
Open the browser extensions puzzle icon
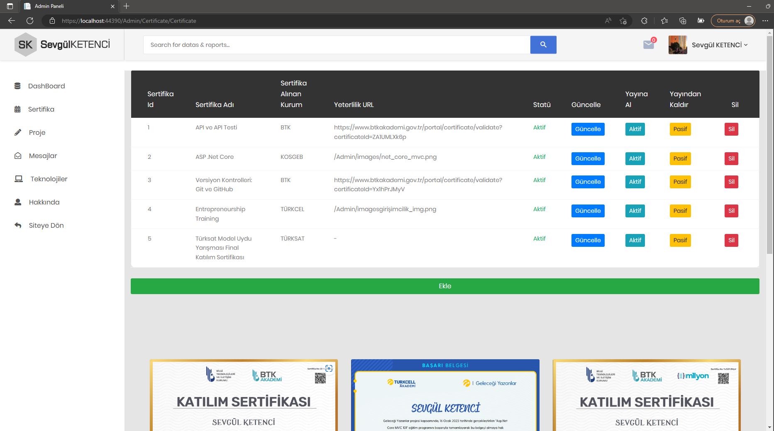644,21
